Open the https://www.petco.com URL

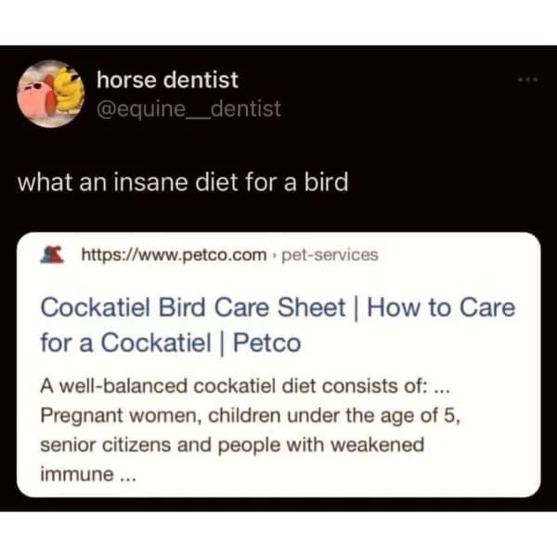coord(175,254)
